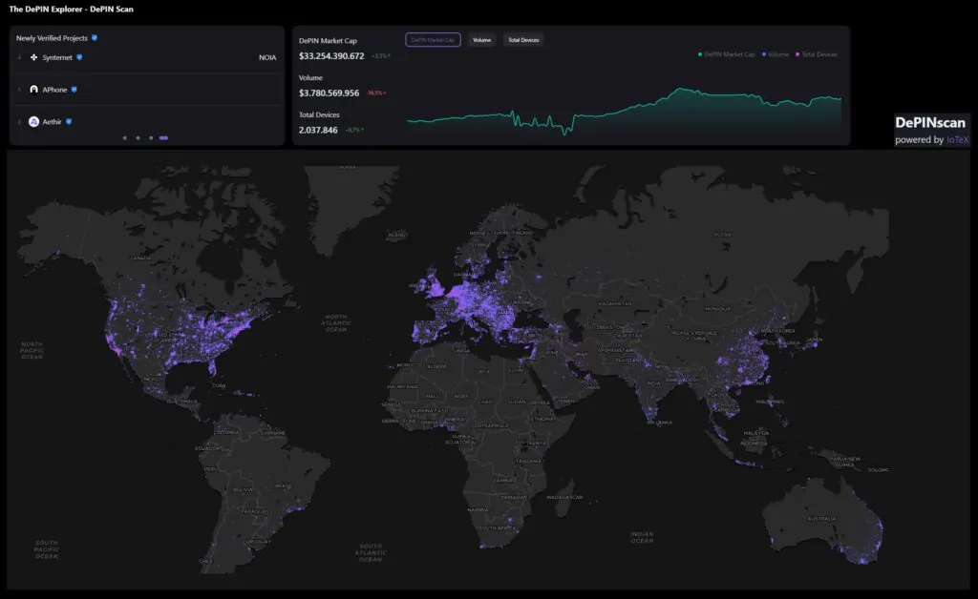Click the IoTeX link in the logo
Screen dimensions: 978x599
[958, 140]
